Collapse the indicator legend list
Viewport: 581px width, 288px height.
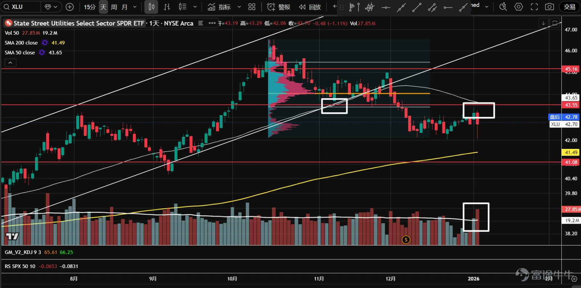(x=10, y=63)
